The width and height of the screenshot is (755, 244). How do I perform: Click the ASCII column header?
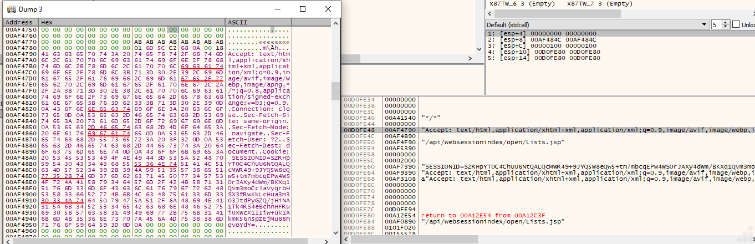click(258, 22)
